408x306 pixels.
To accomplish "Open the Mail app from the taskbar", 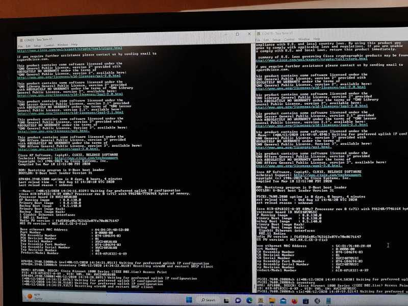I will point(283,301).
